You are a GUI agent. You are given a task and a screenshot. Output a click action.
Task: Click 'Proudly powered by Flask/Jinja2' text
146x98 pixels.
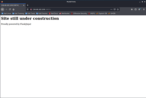coord(16,24)
